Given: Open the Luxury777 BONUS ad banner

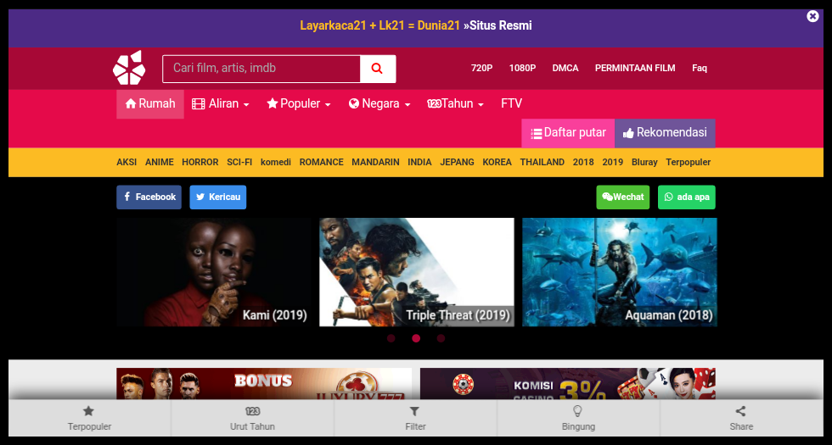Looking at the screenshot, I should coord(264,384).
